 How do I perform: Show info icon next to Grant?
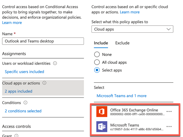pyautogui.click(x=16, y=136)
